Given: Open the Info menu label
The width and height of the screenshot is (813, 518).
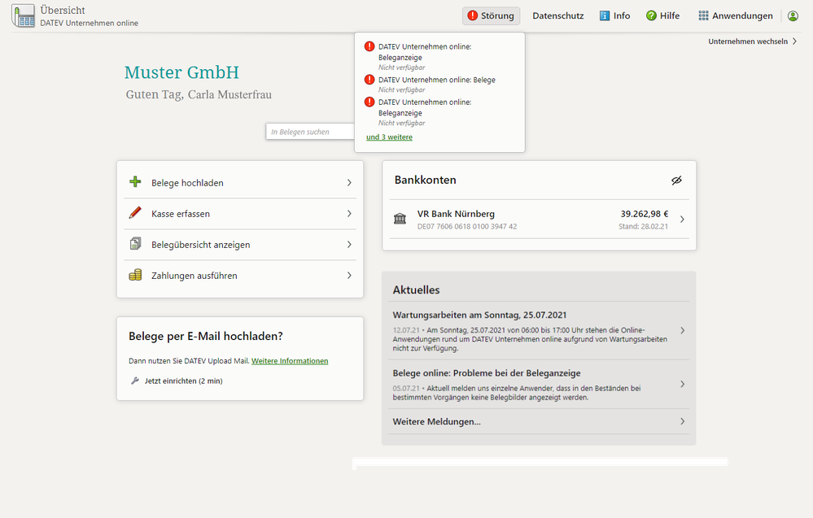Looking at the screenshot, I should [622, 15].
